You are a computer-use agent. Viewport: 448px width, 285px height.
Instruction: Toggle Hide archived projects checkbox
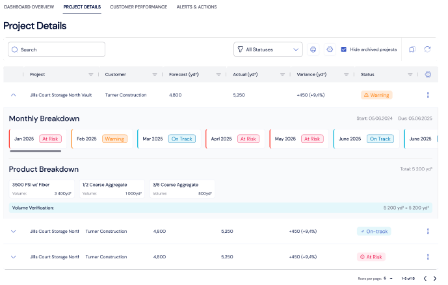pos(344,49)
